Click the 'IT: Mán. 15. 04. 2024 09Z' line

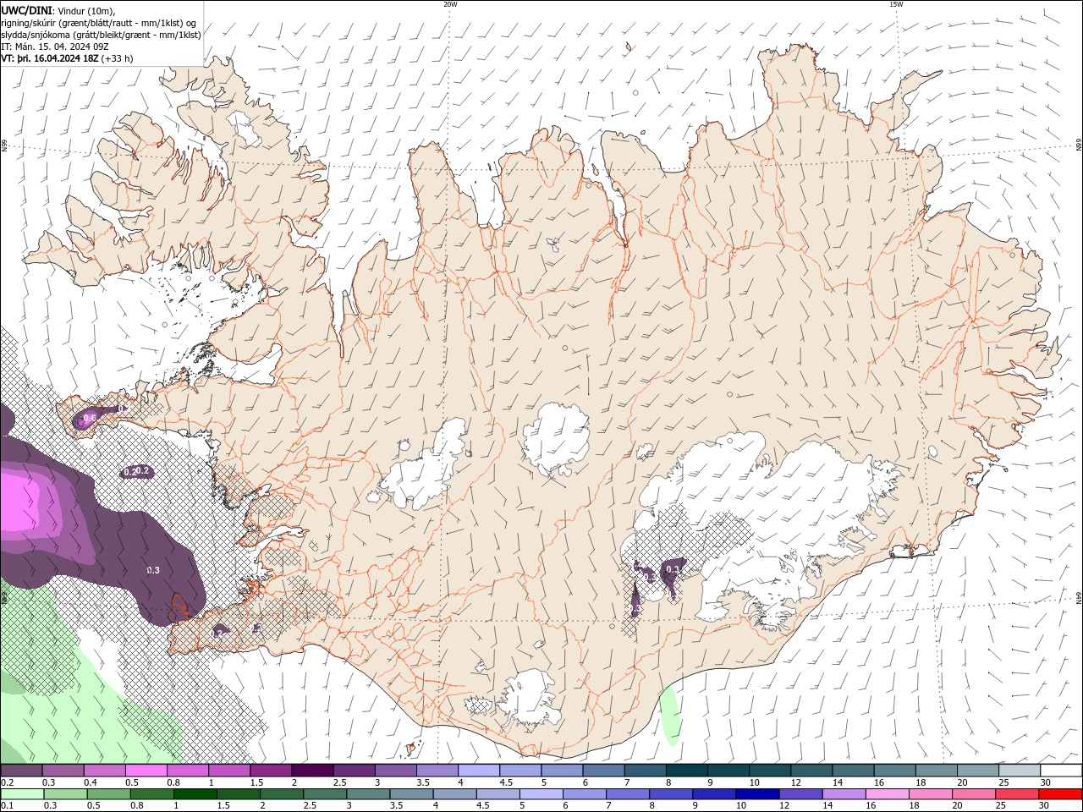coord(56,47)
